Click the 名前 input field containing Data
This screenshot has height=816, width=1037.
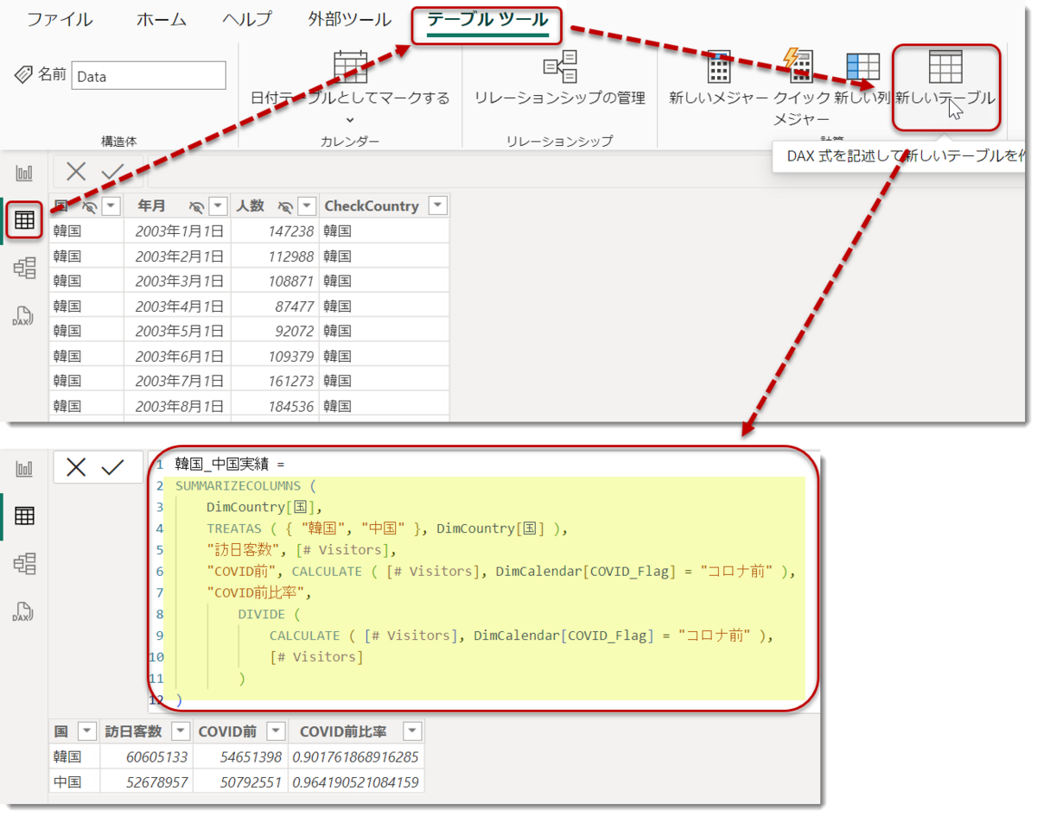(x=149, y=76)
